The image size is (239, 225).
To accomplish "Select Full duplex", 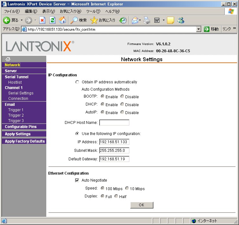I will click(102, 196).
